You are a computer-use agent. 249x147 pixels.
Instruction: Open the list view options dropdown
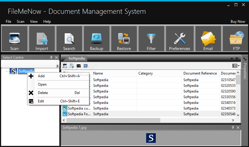[236, 66]
